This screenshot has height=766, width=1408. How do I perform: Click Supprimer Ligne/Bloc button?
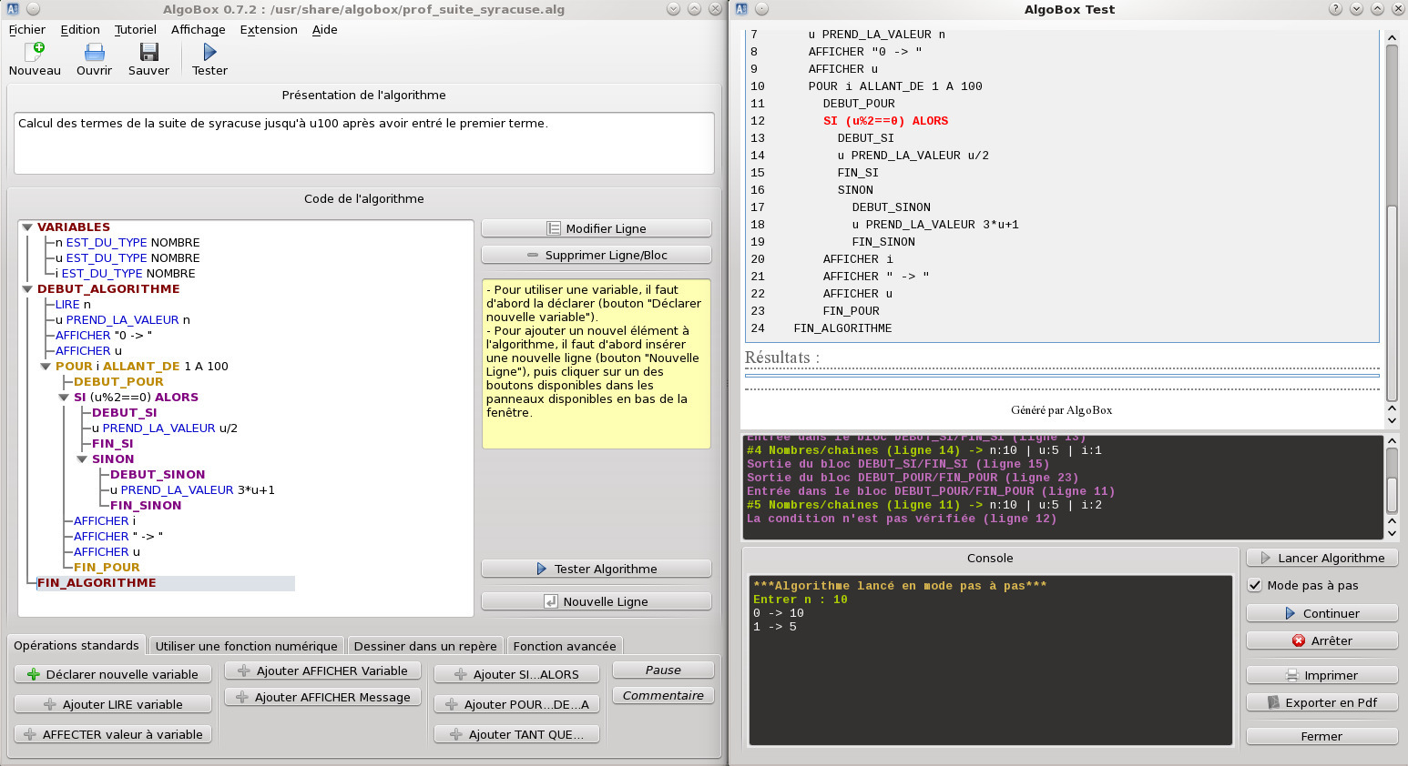[596, 255]
